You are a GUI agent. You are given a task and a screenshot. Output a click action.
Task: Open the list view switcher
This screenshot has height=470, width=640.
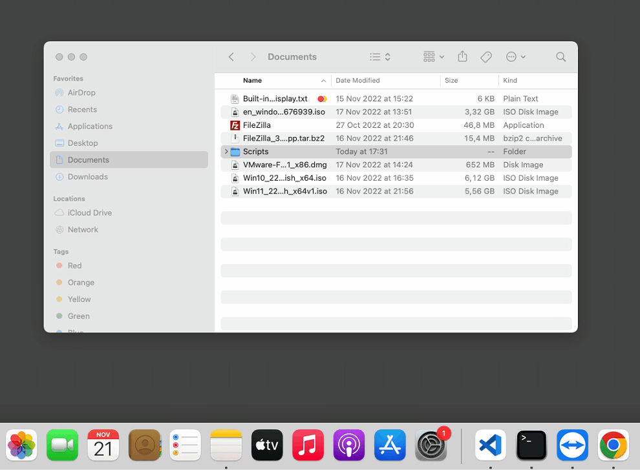pyautogui.click(x=380, y=57)
